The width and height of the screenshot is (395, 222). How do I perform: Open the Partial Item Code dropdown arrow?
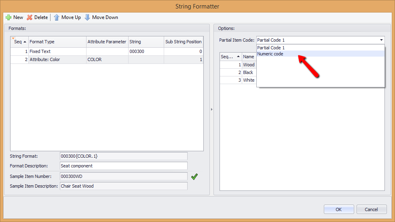pyautogui.click(x=381, y=40)
